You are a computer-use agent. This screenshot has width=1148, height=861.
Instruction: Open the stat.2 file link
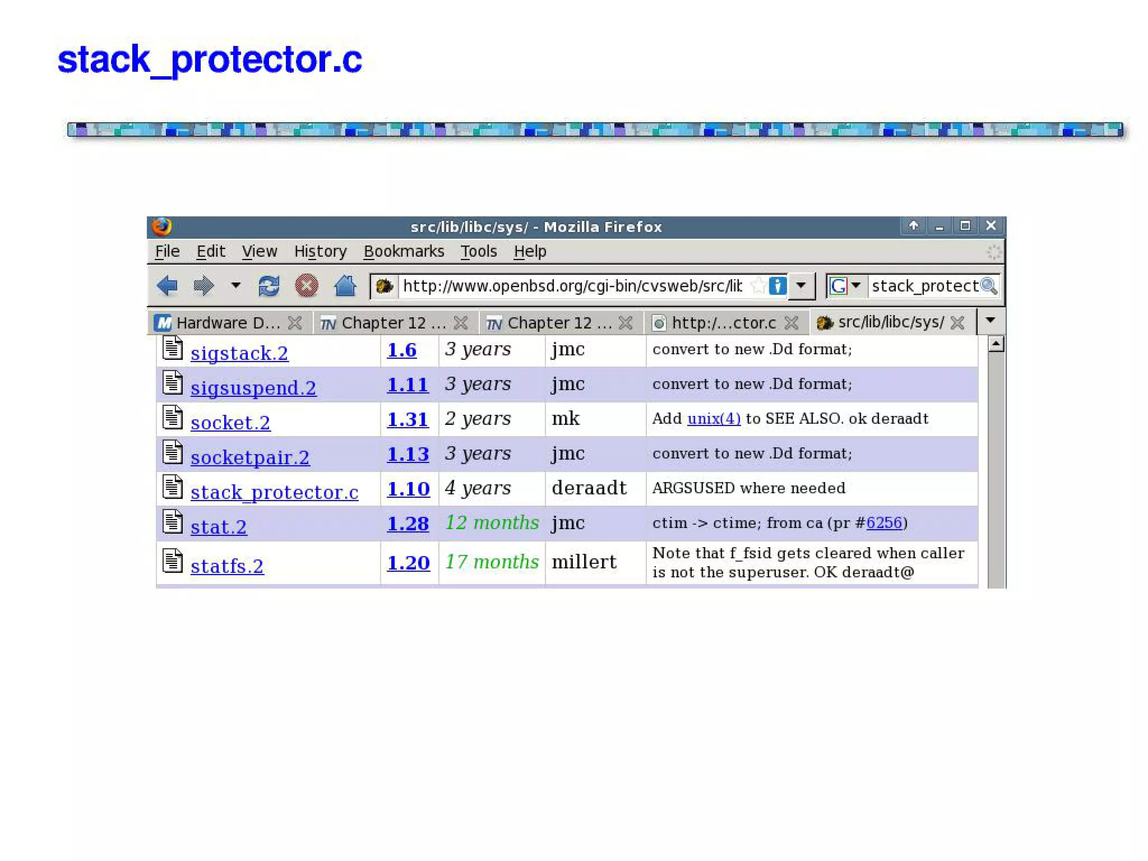tap(219, 527)
